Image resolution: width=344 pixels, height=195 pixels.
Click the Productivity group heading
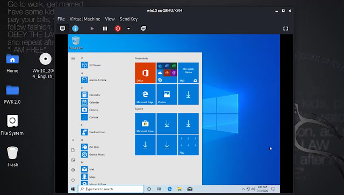(x=141, y=59)
